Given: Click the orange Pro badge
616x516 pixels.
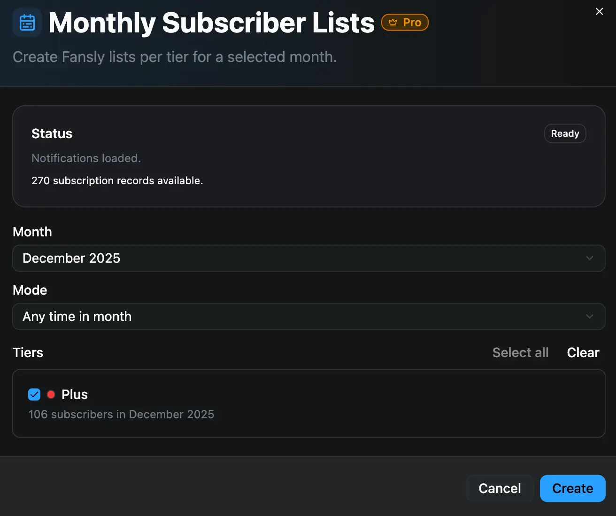Looking at the screenshot, I should (x=405, y=22).
